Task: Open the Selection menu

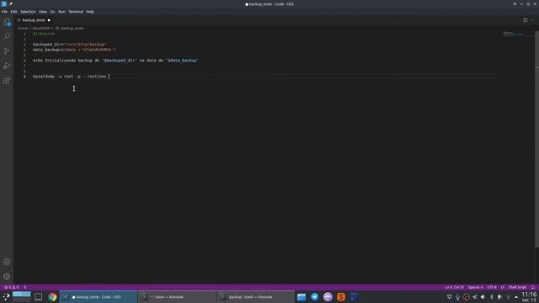Action: pyautogui.click(x=28, y=12)
